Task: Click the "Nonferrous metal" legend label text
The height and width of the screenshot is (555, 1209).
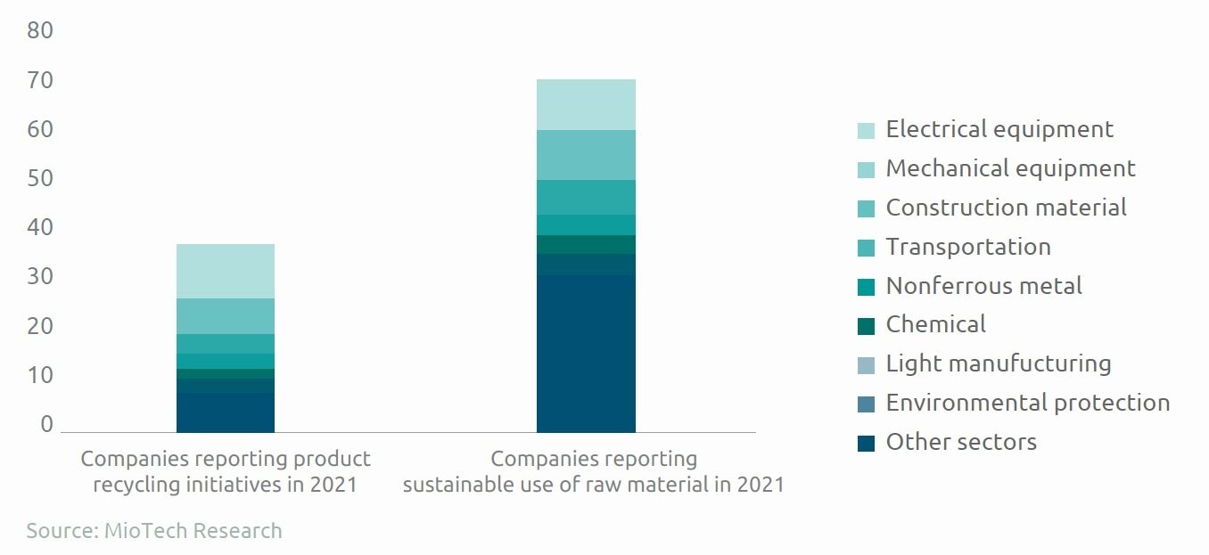Action: coord(983,287)
